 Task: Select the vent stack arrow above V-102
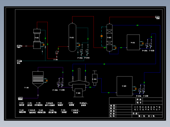(79, 74)
